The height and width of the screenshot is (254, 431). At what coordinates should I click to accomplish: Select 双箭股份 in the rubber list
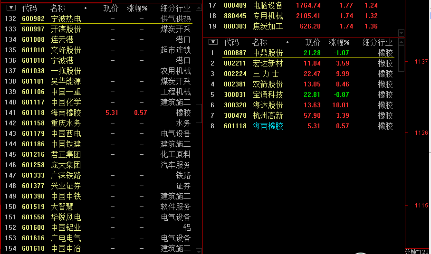click(x=302, y=84)
